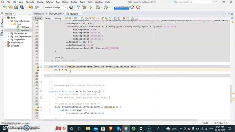Click the lightbulb hint beside int c line
Image resolution: width=235 pixels, height=132 pixels.
38,70
